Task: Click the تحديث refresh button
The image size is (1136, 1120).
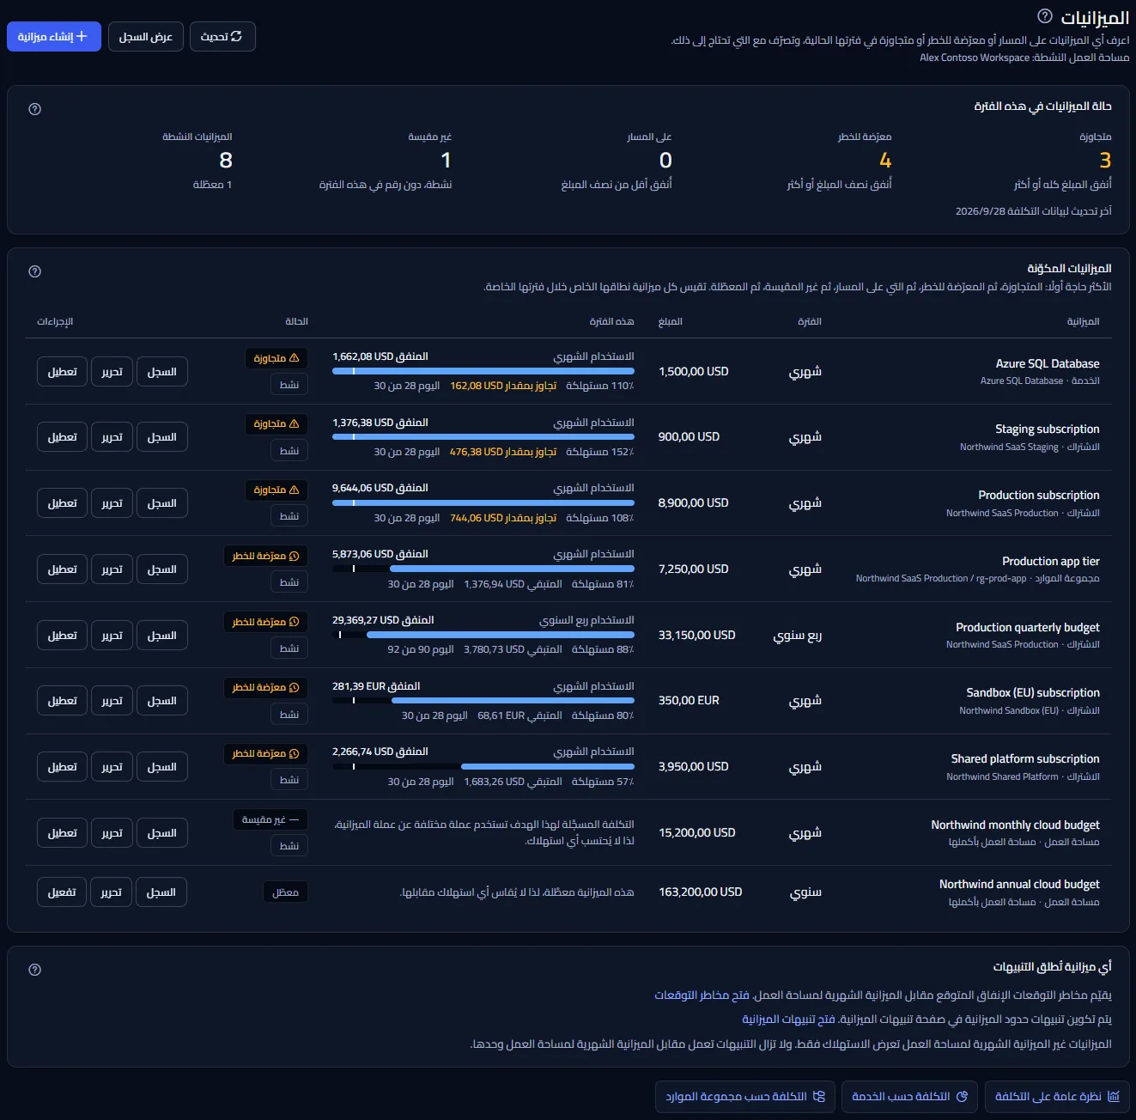Action: pos(222,36)
